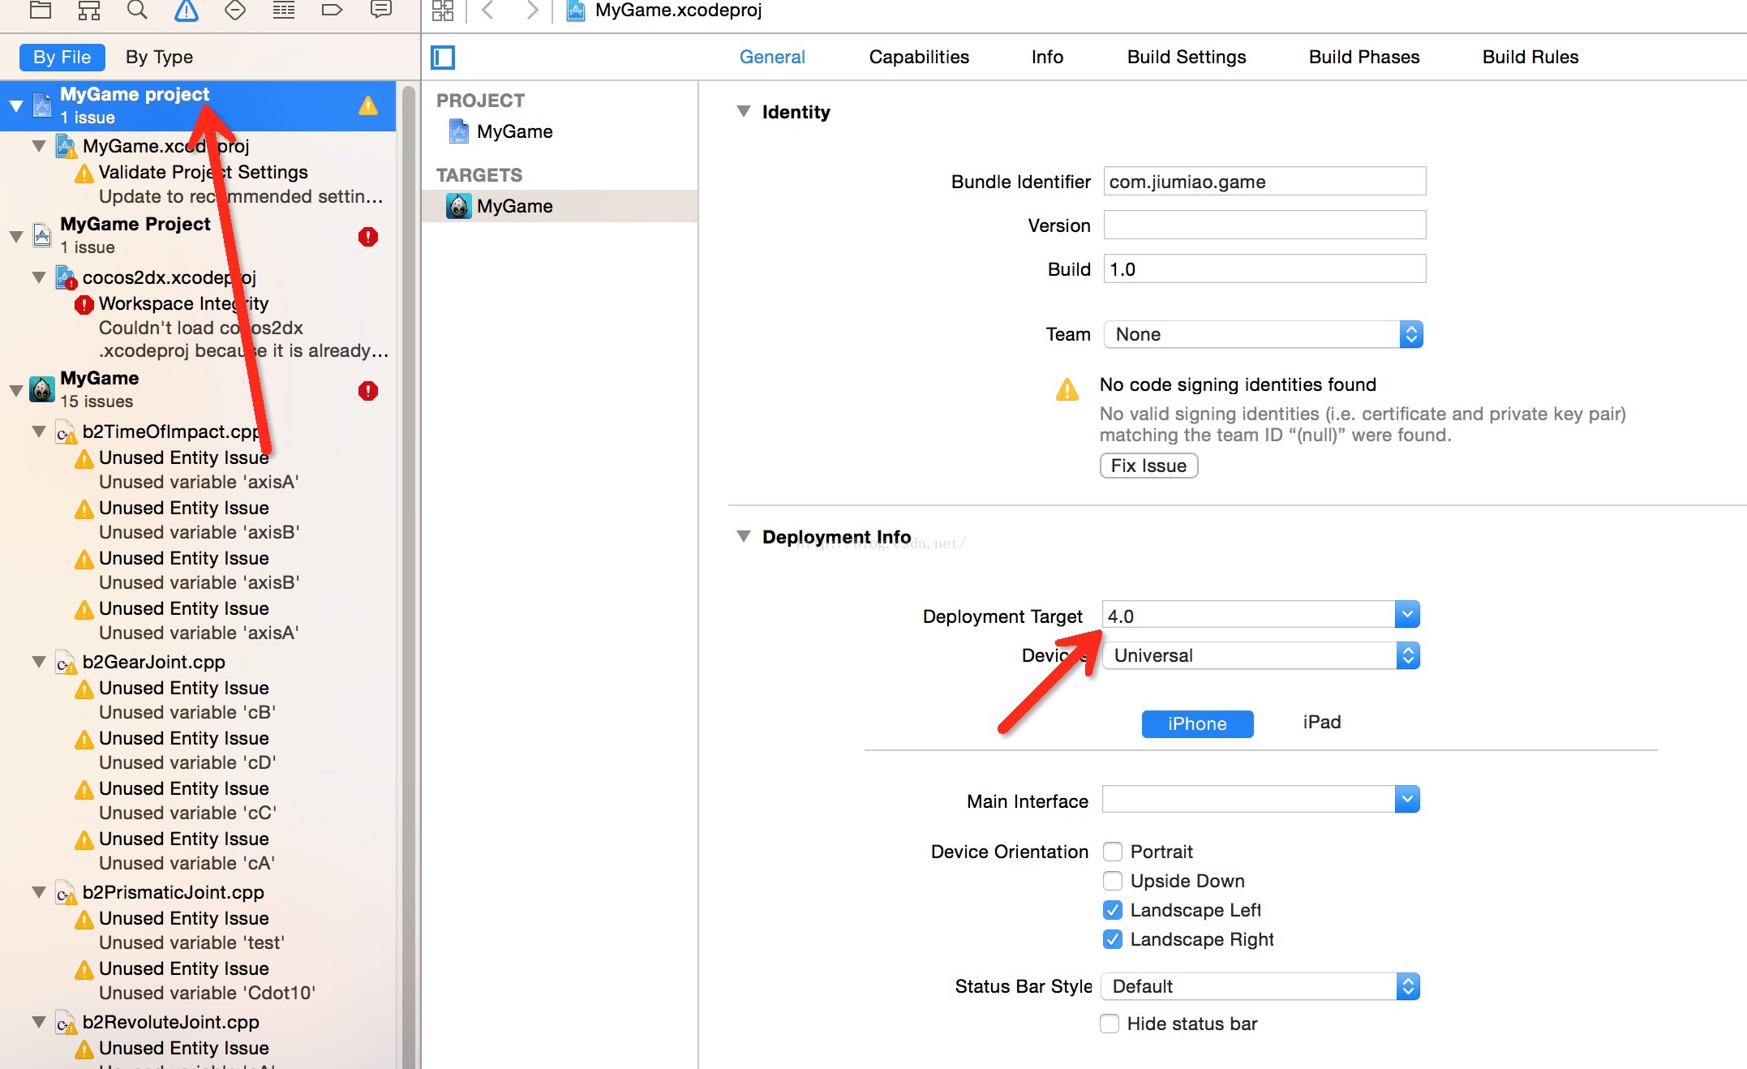1747x1069 pixels.
Task: Enable the Portrait orientation checkbox
Action: [x=1113, y=852]
